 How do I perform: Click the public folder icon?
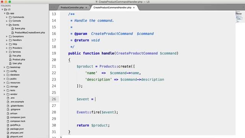click(x=8, y=79)
